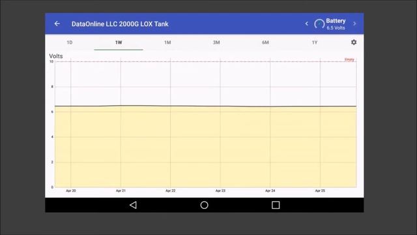Tap the Battery 6.5 Volts label

point(336,24)
